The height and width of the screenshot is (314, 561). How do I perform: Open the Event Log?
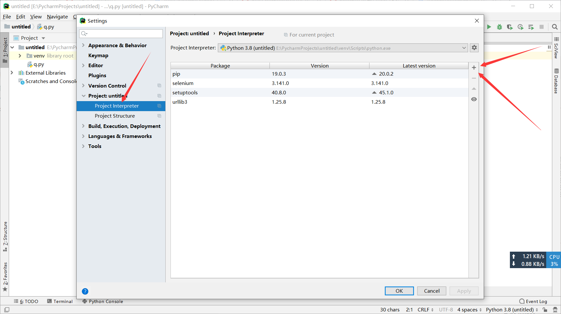[533, 301]
